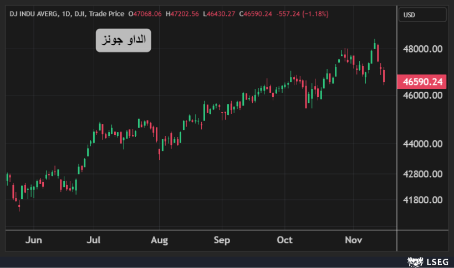Click the Jun label on time axis

click(34, 240)
